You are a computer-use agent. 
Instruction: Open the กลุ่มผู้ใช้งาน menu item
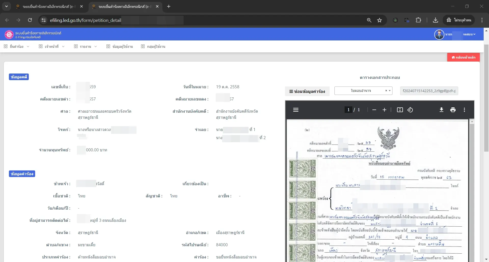tap(153, 47)
